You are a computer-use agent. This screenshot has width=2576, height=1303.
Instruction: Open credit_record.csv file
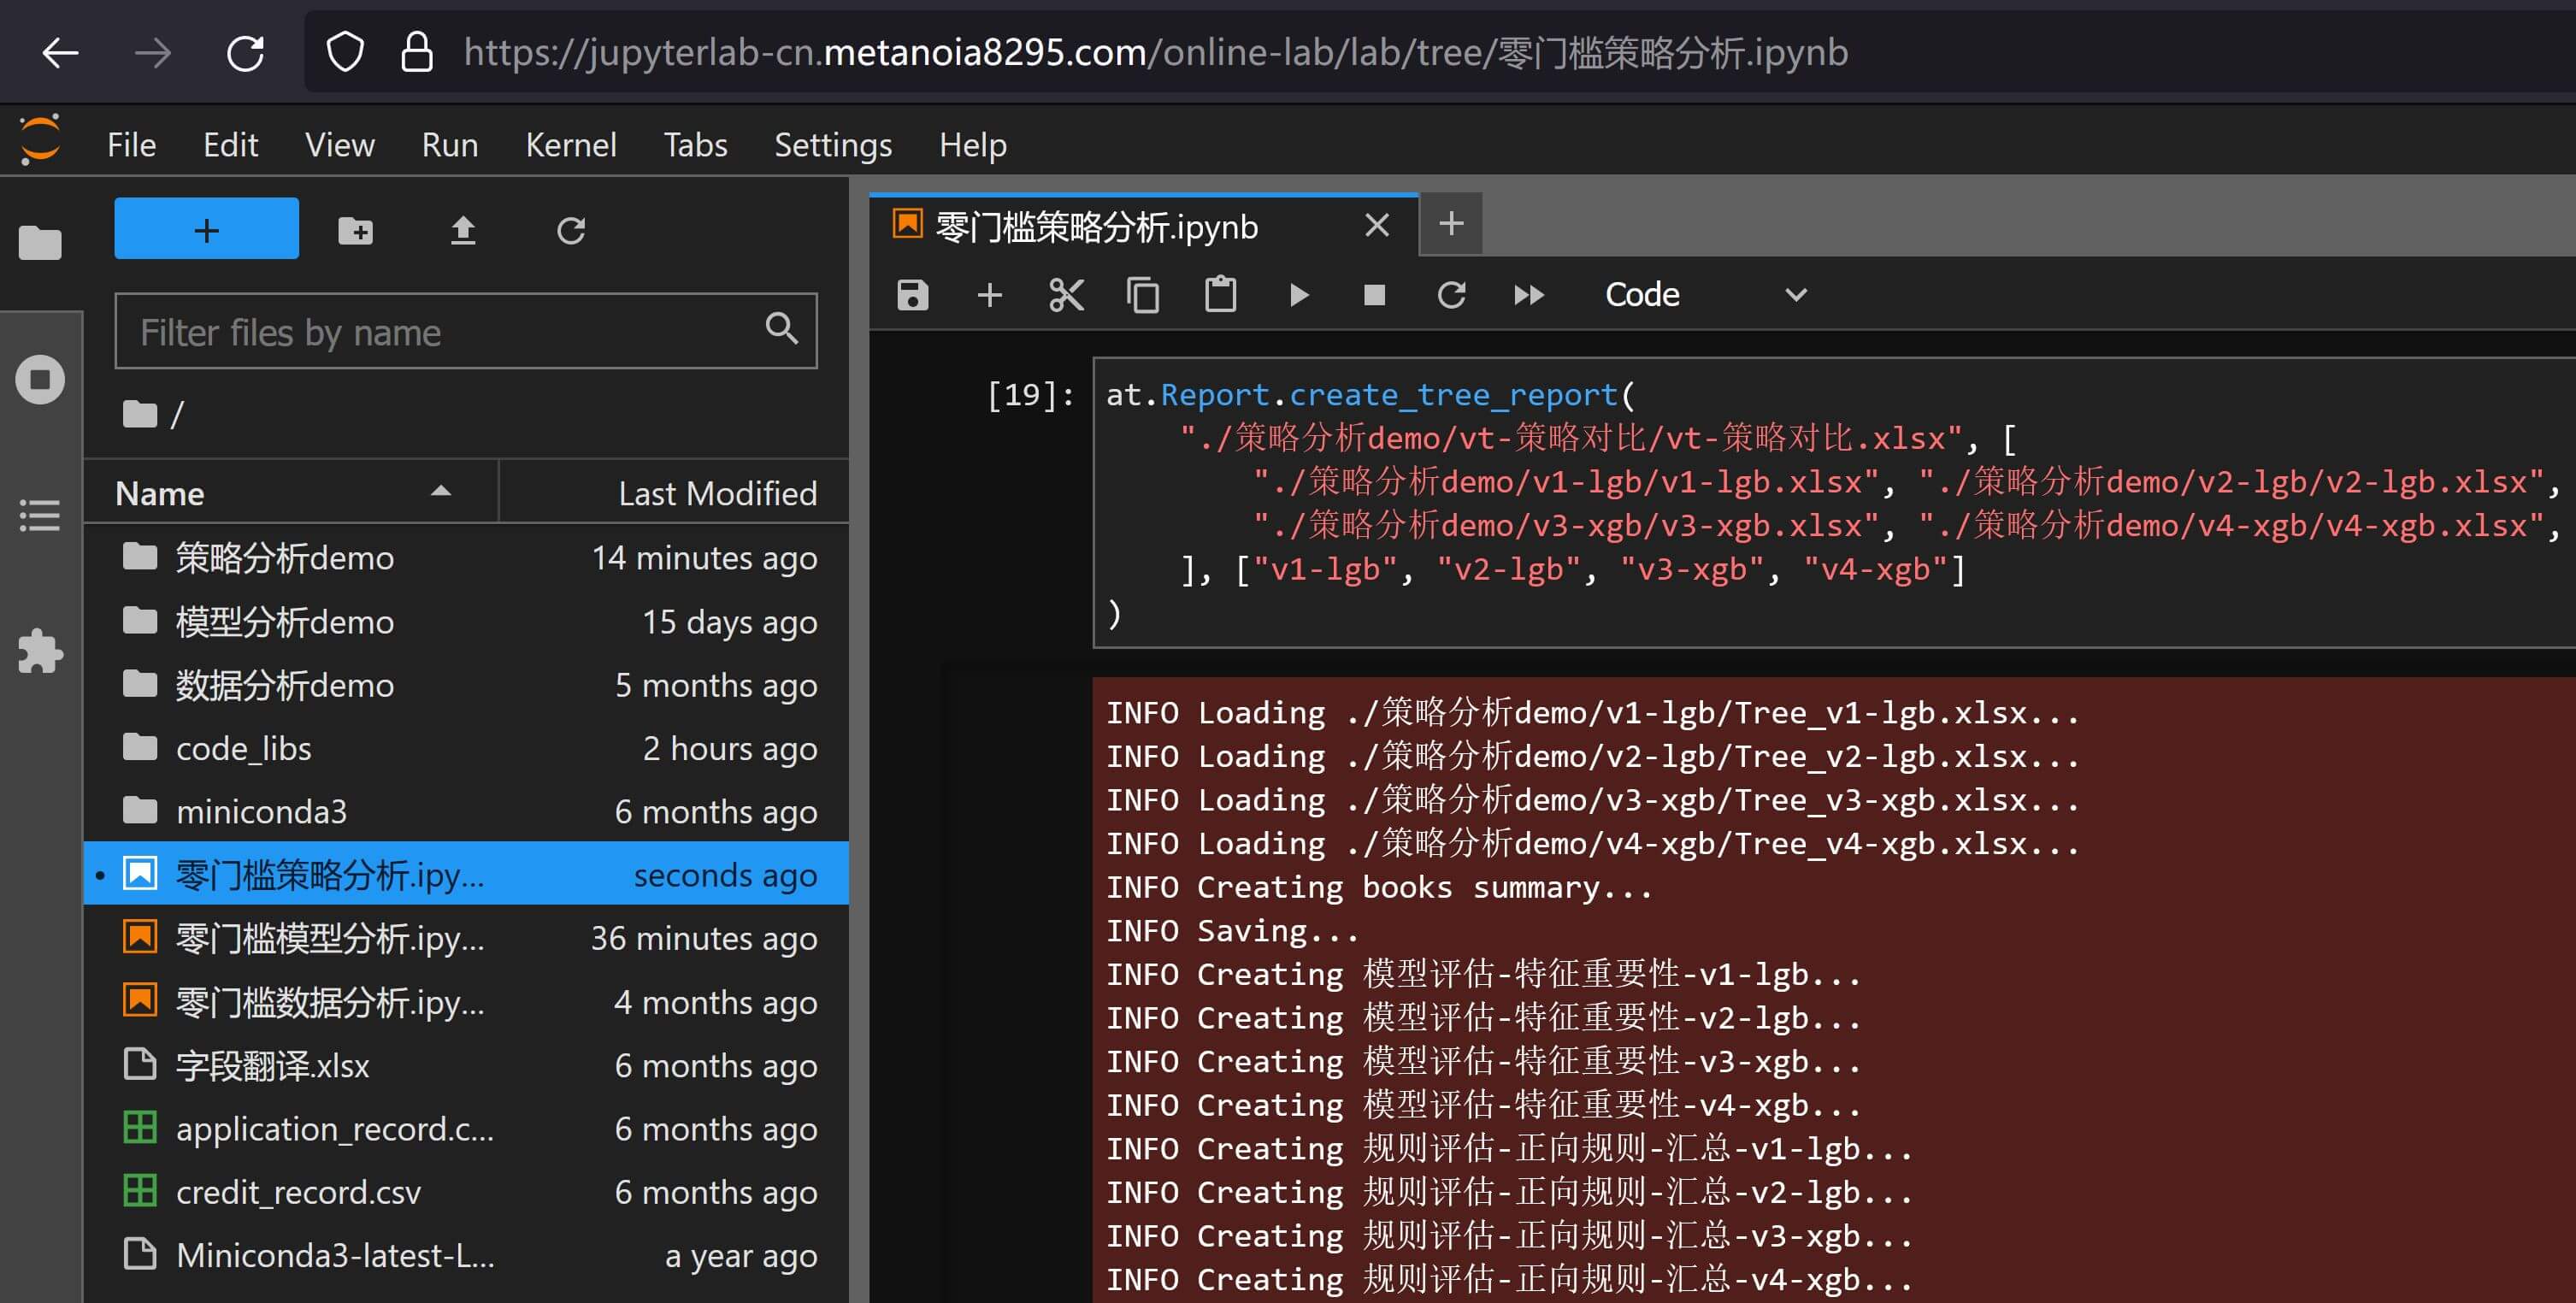298,1192
